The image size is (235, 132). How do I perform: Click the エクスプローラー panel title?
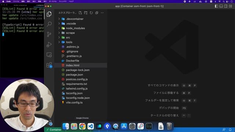68,13
